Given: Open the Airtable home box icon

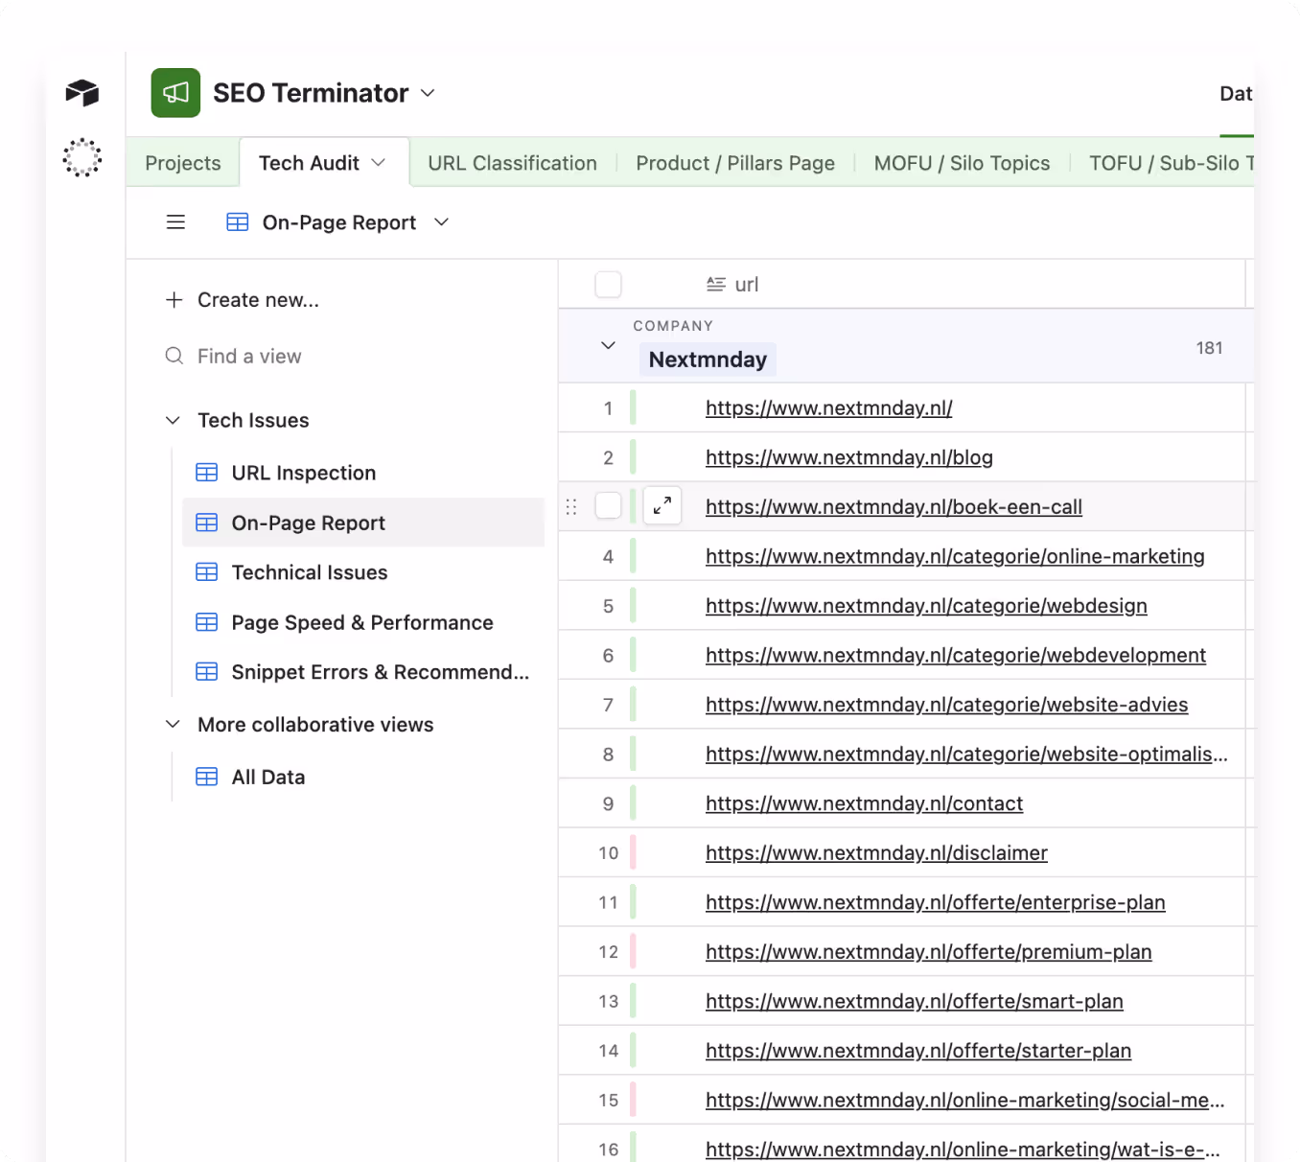Looking at the screenshot, I should click(x=82, y=92).
